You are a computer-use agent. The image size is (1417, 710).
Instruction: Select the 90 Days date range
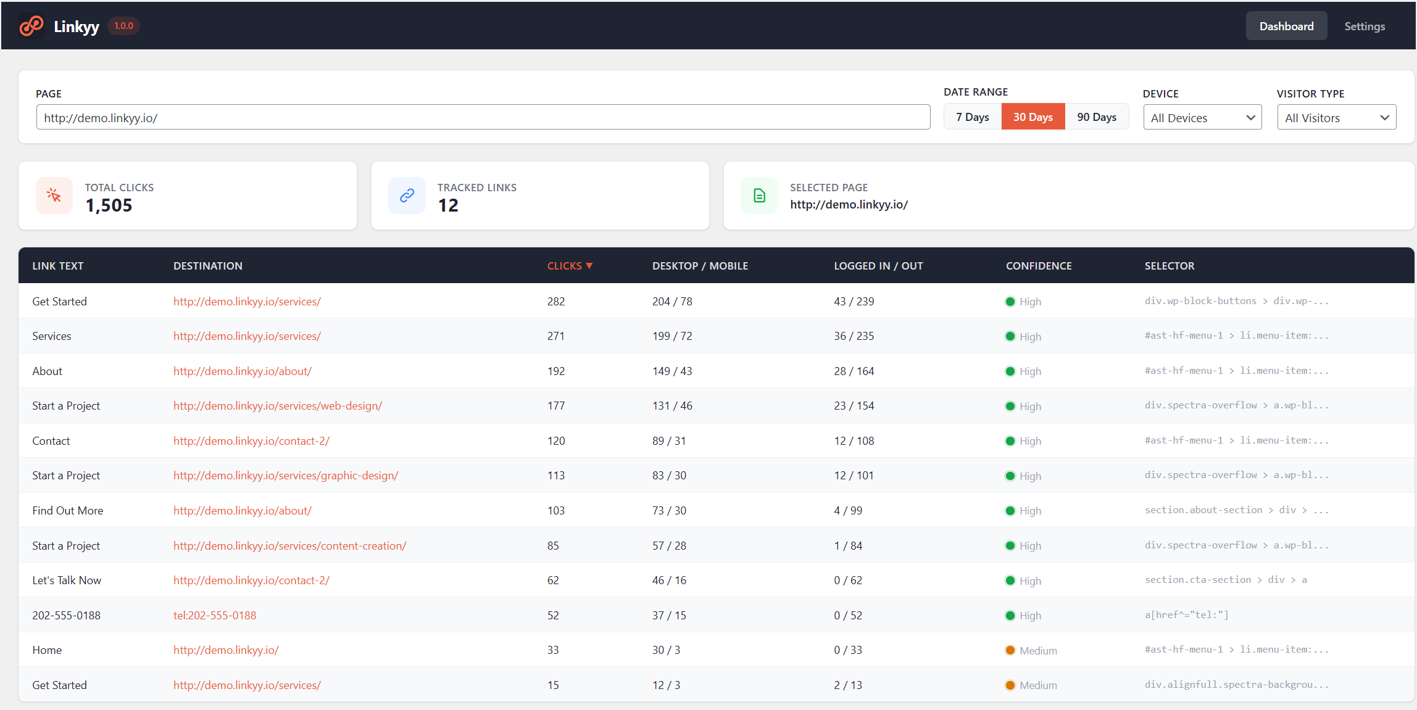[1096, 117]
